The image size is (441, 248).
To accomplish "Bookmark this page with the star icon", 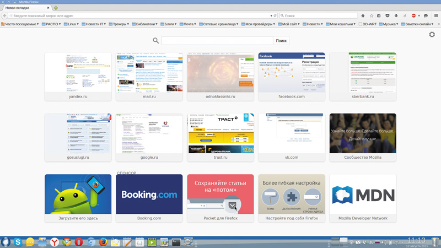I will click(372, 16).
